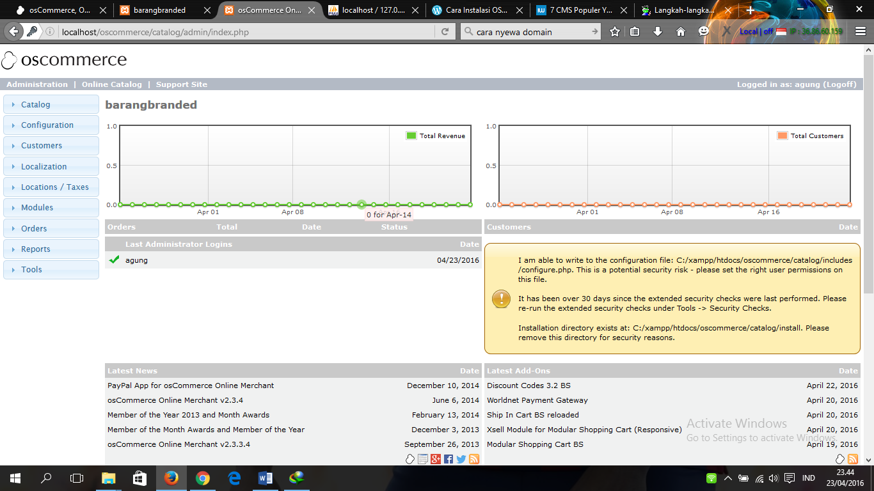This screenshot has width=874, height=491.
Task: Click the browser search box
Action: pos(531,32)
